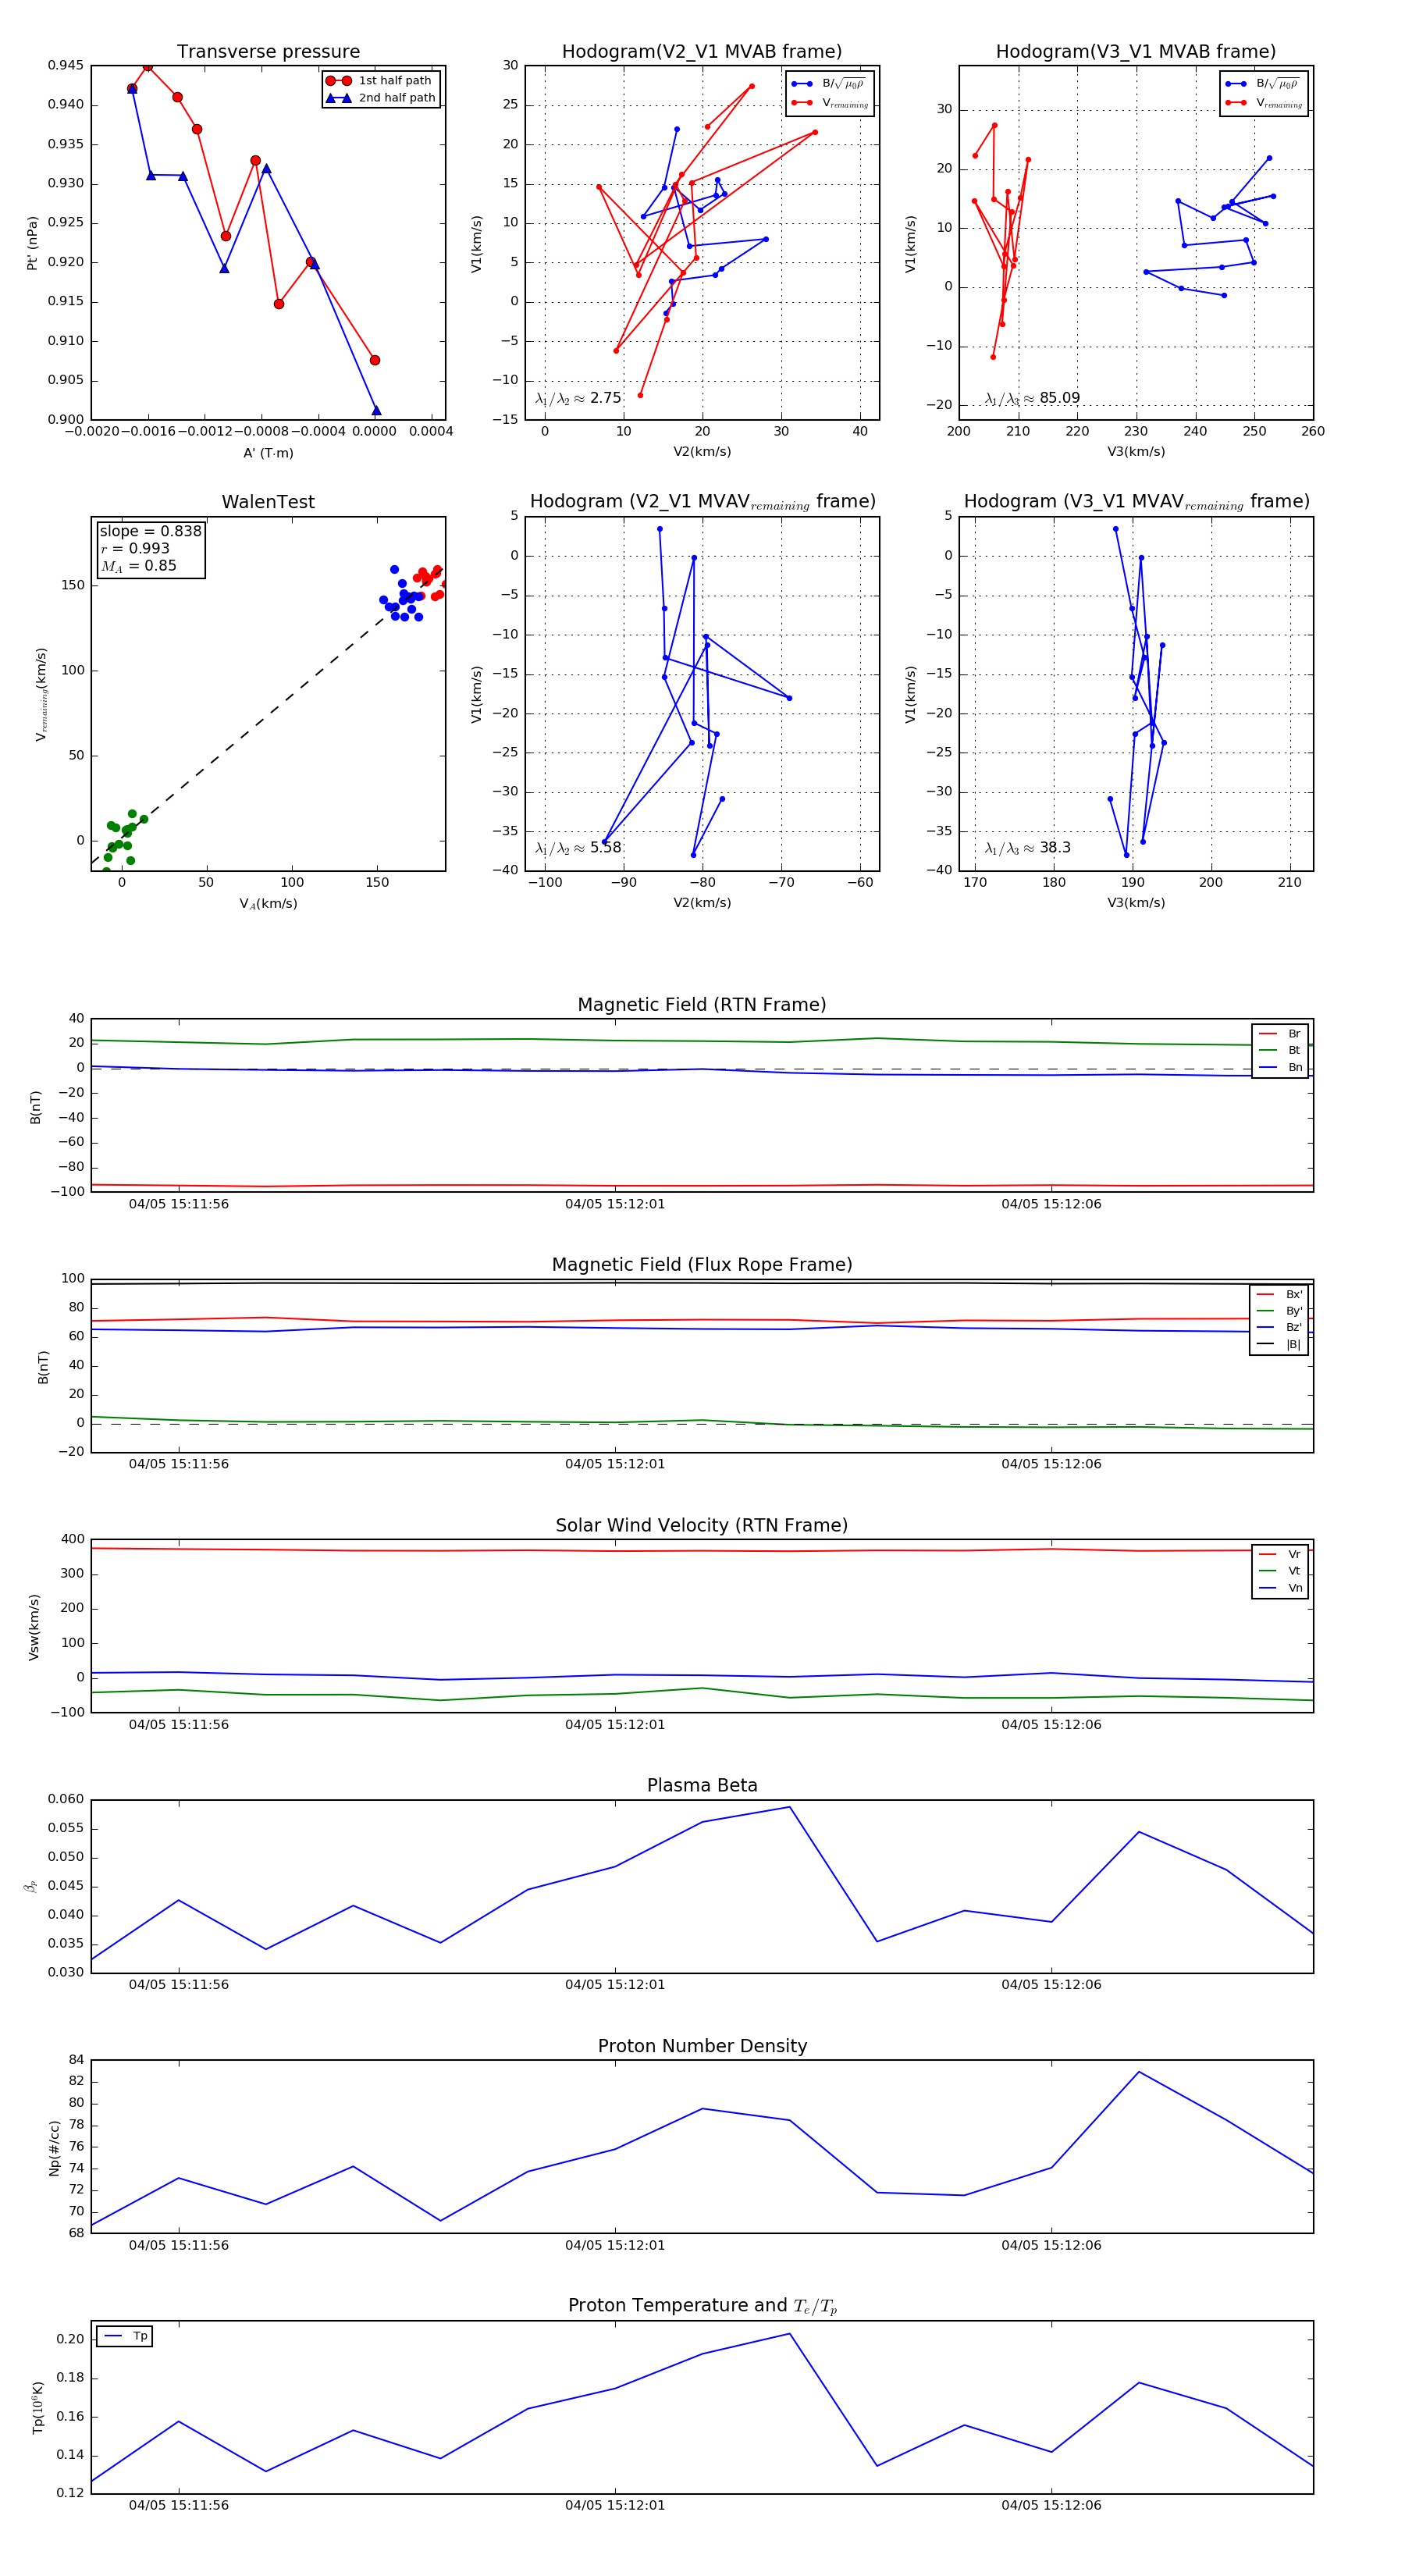The width and height of the screenshot is (1405, 2576).
Task: Select the "Hodogram(V2_V1 MVAB frame)" title
Action: tap(702, 52)
